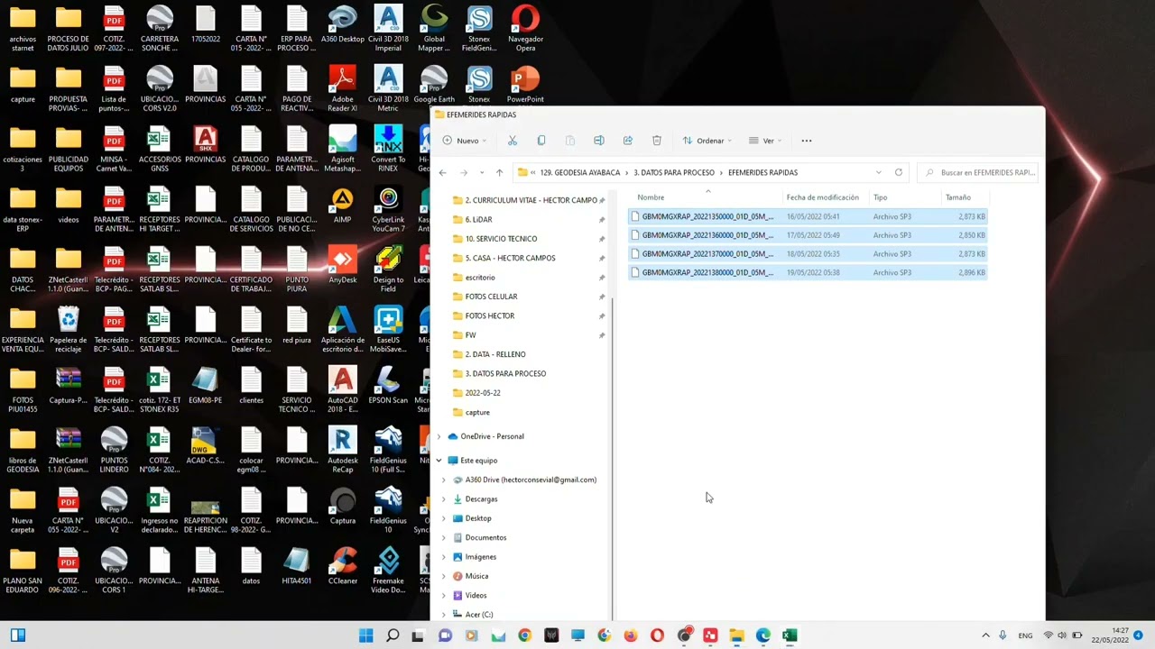Select file GBM0MGXRAP_20221380000
This screenshot has height=649, width=1155.
[x=808, y=272]
